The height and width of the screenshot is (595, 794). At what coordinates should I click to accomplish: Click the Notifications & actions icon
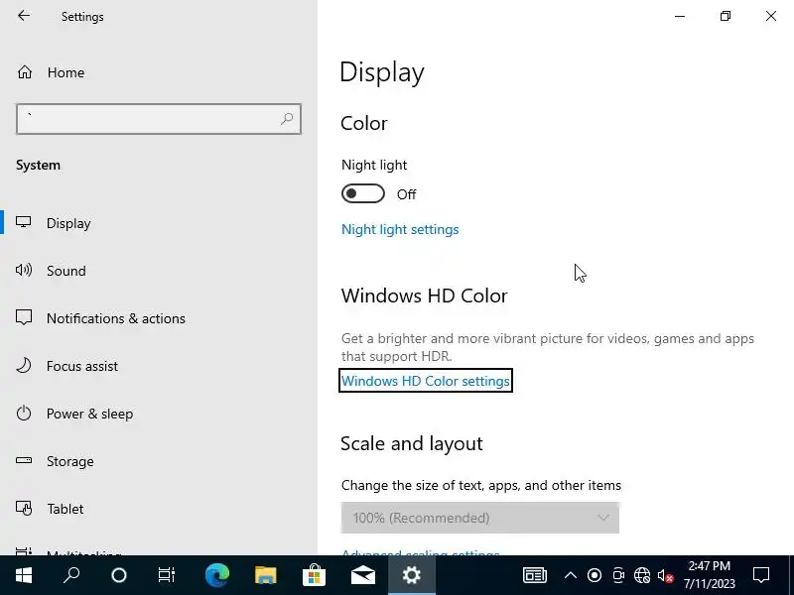pos(23,317)
